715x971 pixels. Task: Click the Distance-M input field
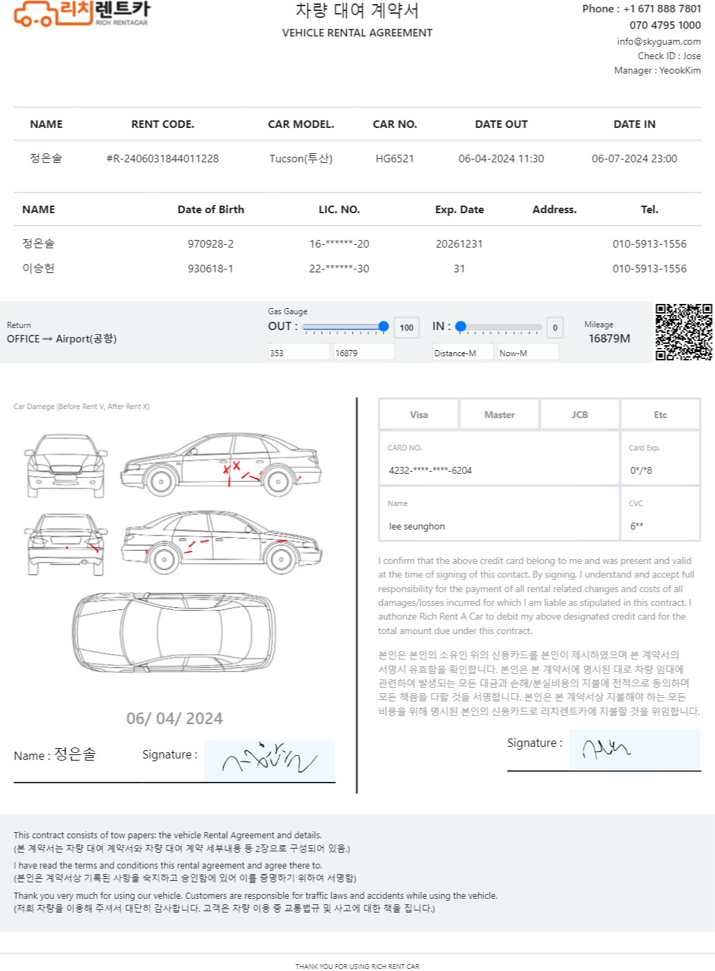coord(463,353)
